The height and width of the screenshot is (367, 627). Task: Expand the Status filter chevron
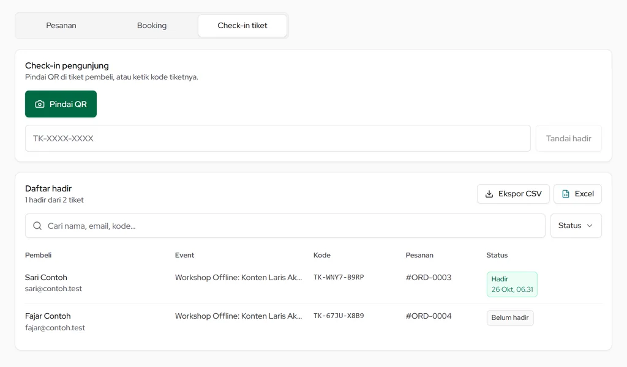coord(590,226)
